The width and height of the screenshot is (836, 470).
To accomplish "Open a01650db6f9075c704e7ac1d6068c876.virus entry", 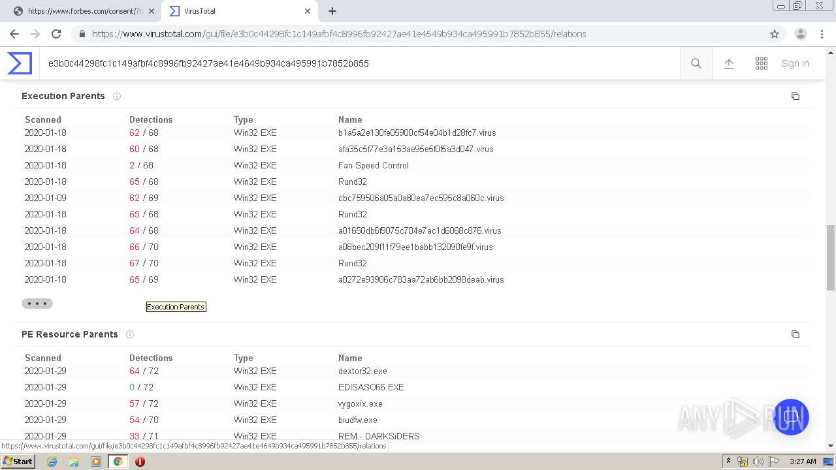I will click(419, 230).
